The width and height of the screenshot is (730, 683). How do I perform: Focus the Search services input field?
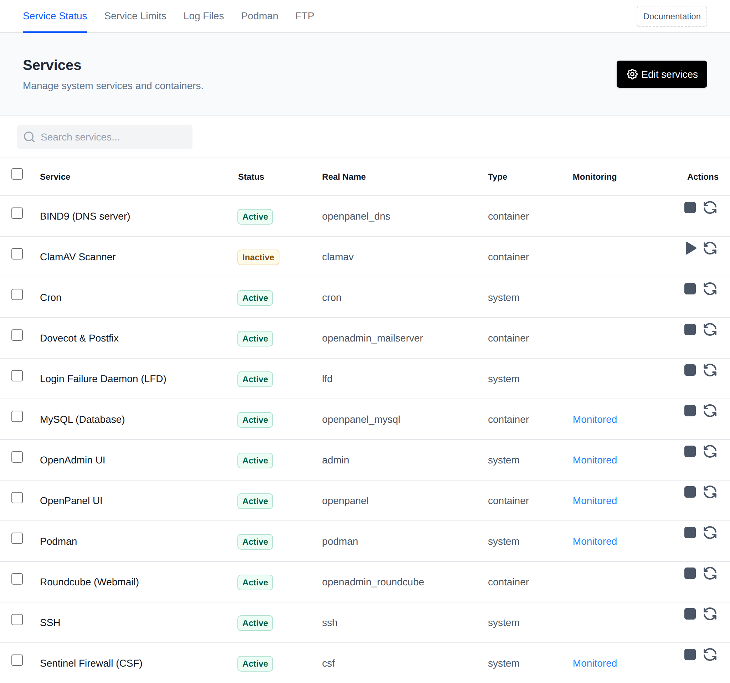pos(105,137)
